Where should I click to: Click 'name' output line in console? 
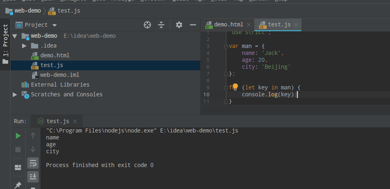coord(53,138)
